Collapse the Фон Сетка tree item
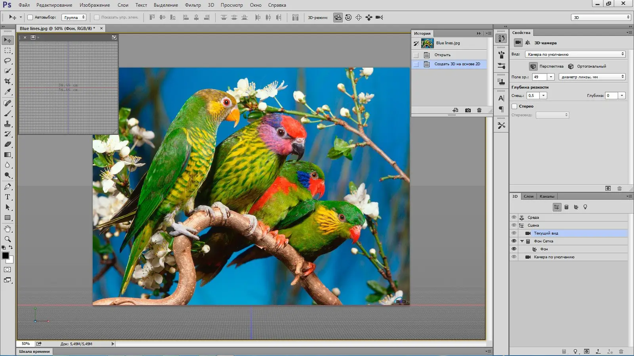The height and width of the screenshot is (356, 634). [x=522, y=241]
